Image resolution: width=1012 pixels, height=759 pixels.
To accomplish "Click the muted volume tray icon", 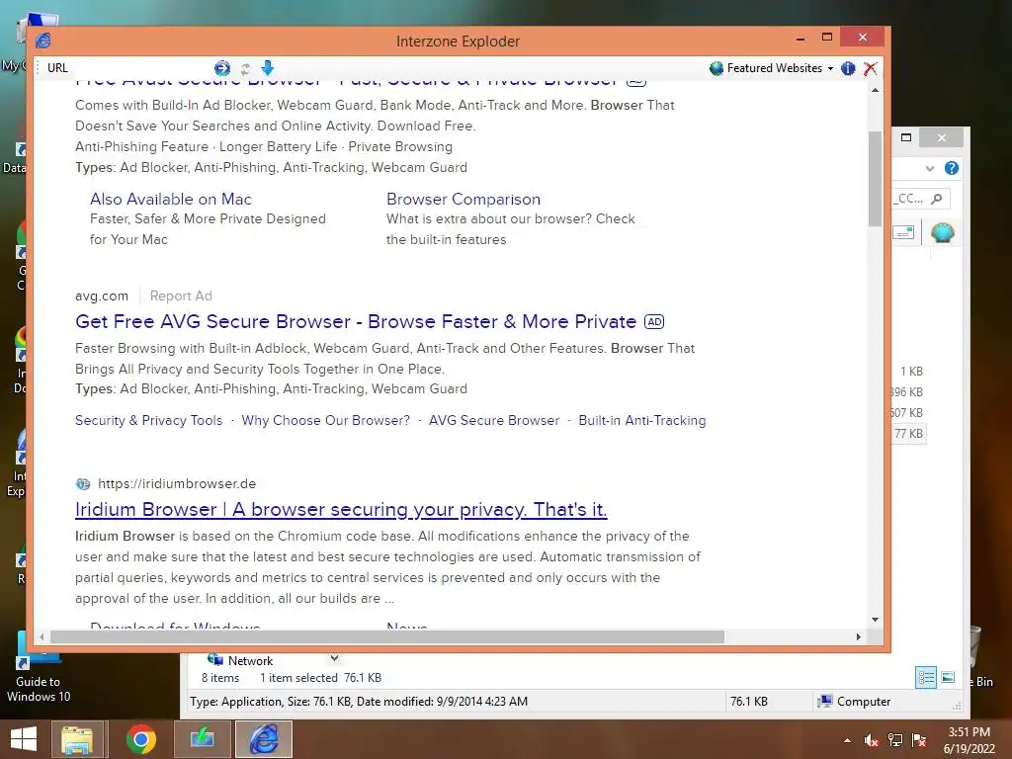I will pyautogui.click(x=871, y=740).
